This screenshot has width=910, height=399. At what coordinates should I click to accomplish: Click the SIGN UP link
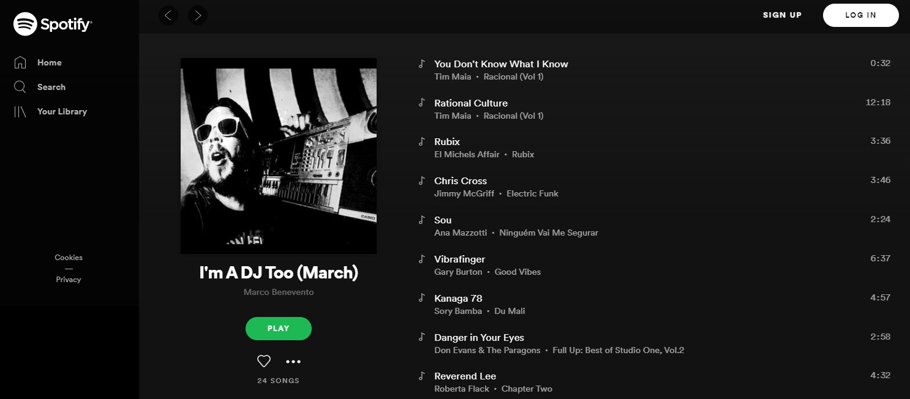point(782,15)
